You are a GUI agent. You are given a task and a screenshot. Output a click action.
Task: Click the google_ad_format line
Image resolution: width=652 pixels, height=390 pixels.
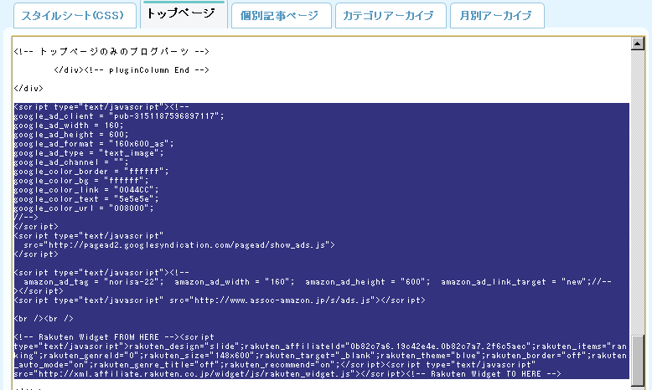pyautogui.click(x=94, y=144)
